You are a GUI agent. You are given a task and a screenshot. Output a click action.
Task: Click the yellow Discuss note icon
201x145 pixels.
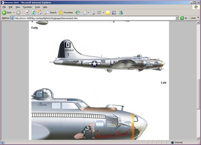click(108, 13)
